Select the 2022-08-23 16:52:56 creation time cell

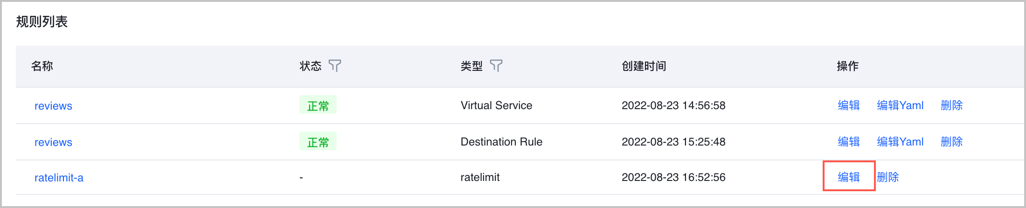[673, 177]
